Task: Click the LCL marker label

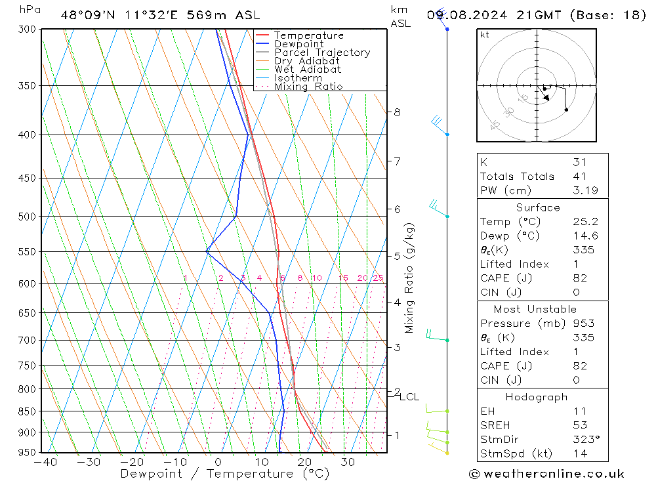Action: pyautogui.click(x=409, y=396)
